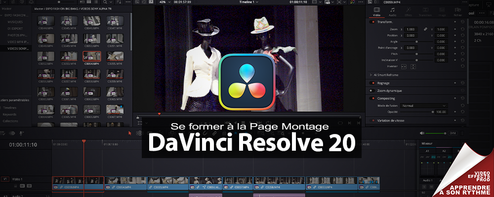Screen dimensions: 494x197
Task: Add a keyframe for Zoom
Action: pos(455,29)
